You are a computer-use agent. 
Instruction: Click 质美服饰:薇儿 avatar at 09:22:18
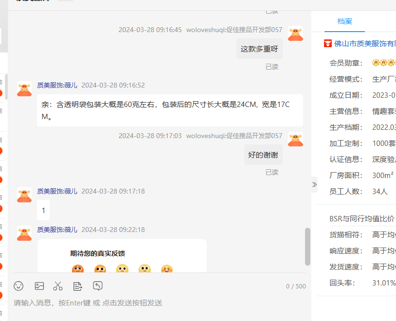tap(24, 233)
